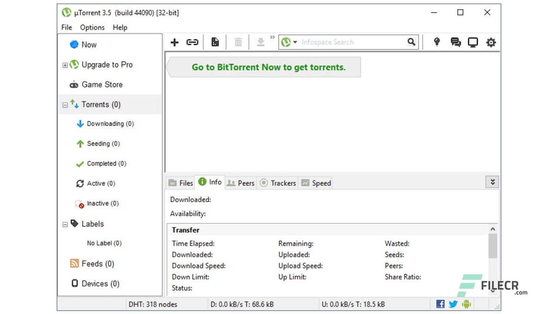Open the remote devices monitor icon
Screen dimensions: 558x314
pos(473,42)
